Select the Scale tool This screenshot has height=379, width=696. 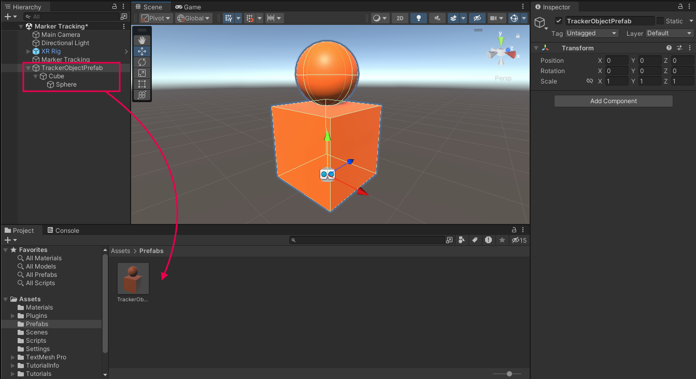click(142, 73)
